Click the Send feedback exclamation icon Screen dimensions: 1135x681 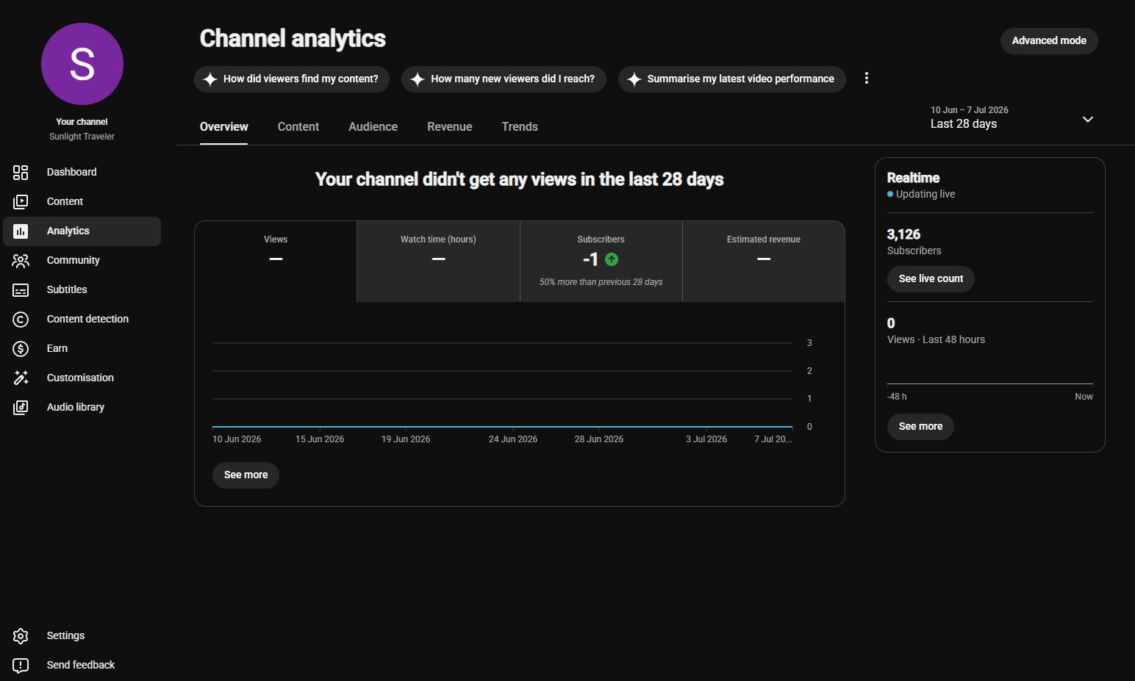coord(21,665)
